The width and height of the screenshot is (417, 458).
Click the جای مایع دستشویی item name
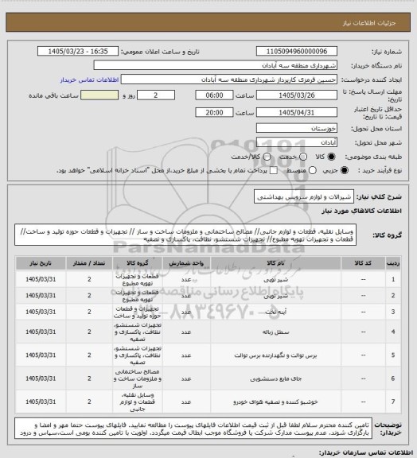(275, 378)
